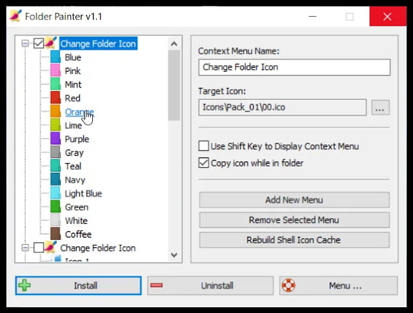The image size is (413, 313).
Task: Click the Red folder color icon
Action: pos(55,98)
